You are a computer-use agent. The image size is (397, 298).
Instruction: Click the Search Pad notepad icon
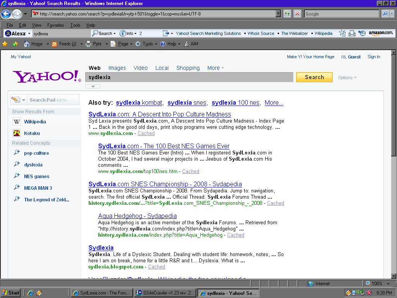(x=16, y=100)
